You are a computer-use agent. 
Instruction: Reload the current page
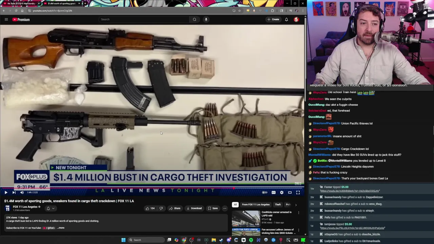[16, 11]
